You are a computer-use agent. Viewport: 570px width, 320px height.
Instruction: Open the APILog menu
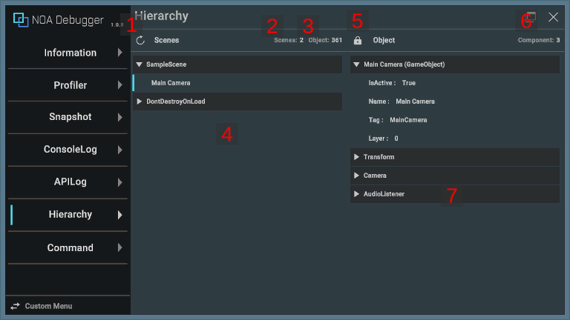(x=68, y=181)
